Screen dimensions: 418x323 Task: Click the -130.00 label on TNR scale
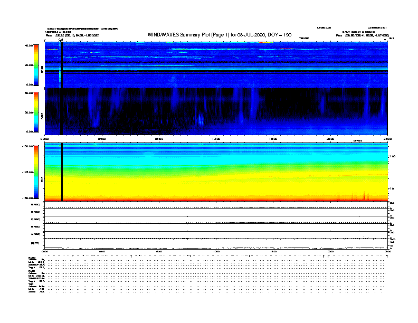(28, 146)
